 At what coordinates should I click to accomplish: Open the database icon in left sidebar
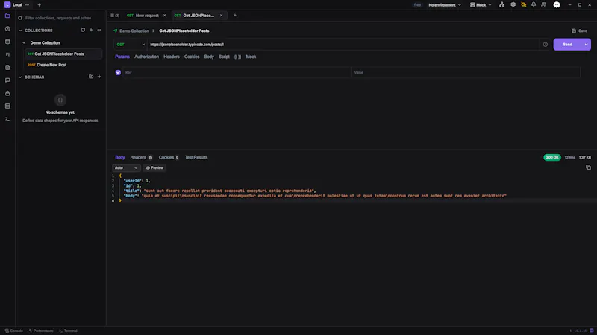[7, 42]
